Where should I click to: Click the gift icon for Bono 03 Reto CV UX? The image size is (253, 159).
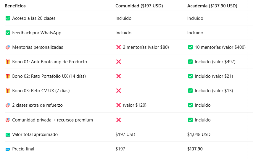click(x=8, y=91)
